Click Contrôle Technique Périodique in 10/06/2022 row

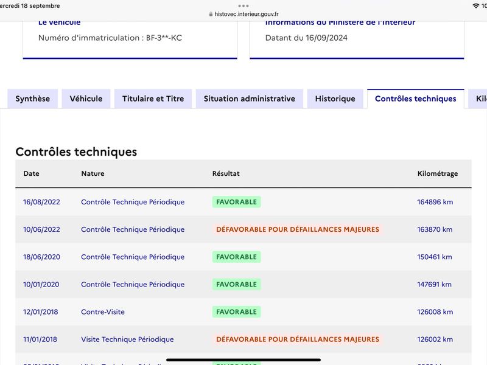(133, 229)
